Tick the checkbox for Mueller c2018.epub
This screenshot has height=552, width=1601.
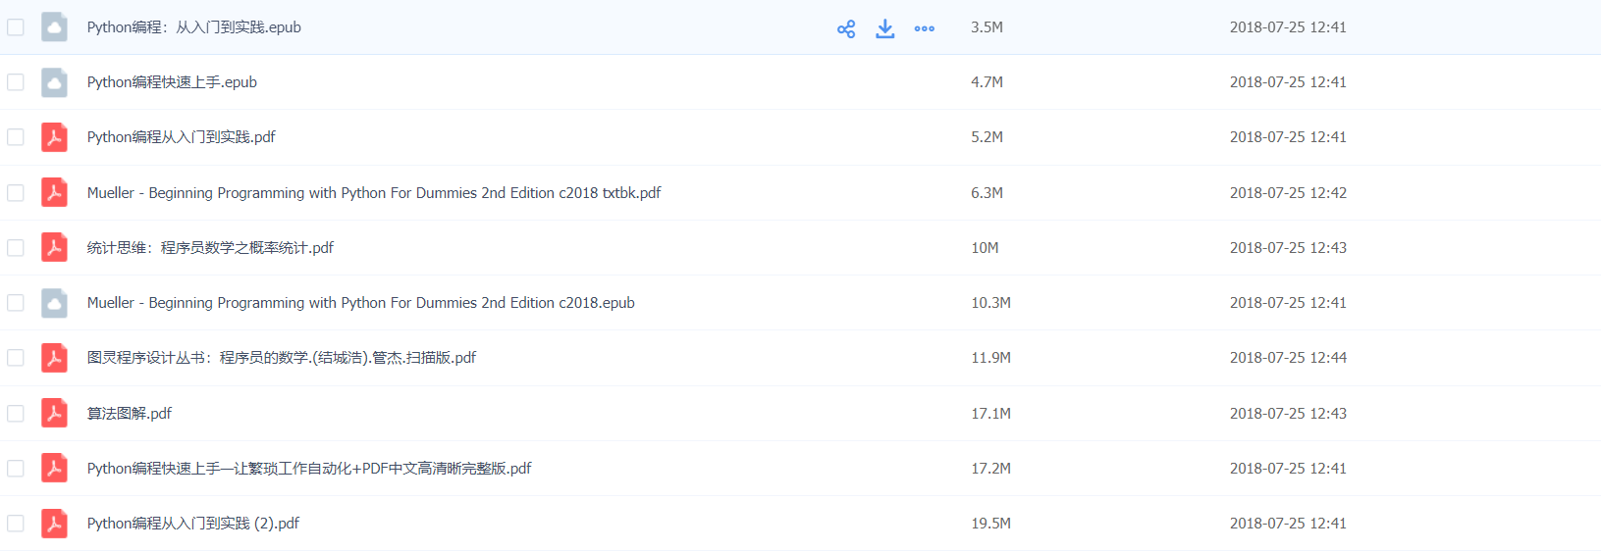(x=16, y=303)
